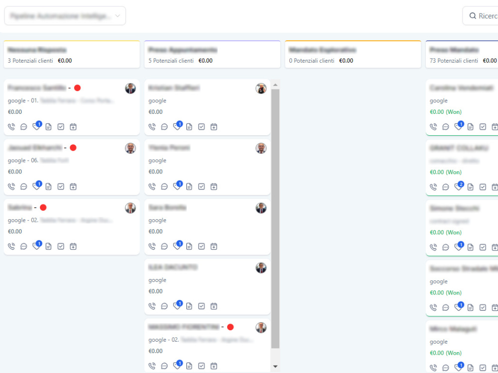Click the red status dot beside MASSIMO FIORENTINI
This screenshot has height=373, width=498.
click(x=231, y=327)
